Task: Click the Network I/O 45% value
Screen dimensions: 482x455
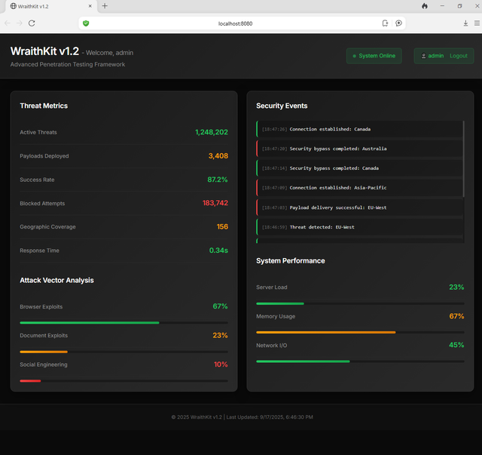Action: tap(456, 345)
